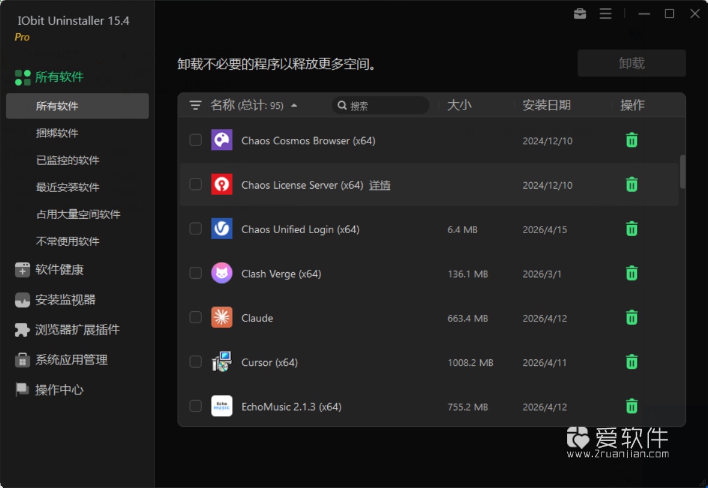This screenshot has height=488, width=708.
Task: Click the trash icon for Chaos Cosmos Browser
Action: point(631,139)
